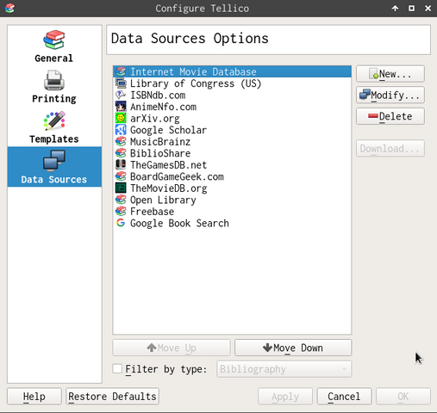
Task: Select MusicBrainz in the list
Action: pyautogui.click(x=160, y=141)
